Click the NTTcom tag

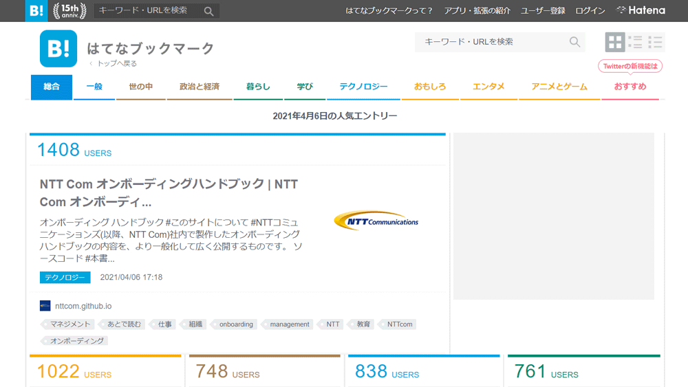pos(397,324)
